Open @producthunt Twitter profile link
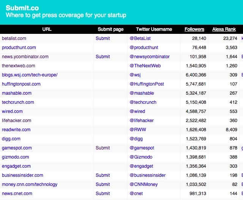Screen dimensions: 243x200 [x=144, y=48]
